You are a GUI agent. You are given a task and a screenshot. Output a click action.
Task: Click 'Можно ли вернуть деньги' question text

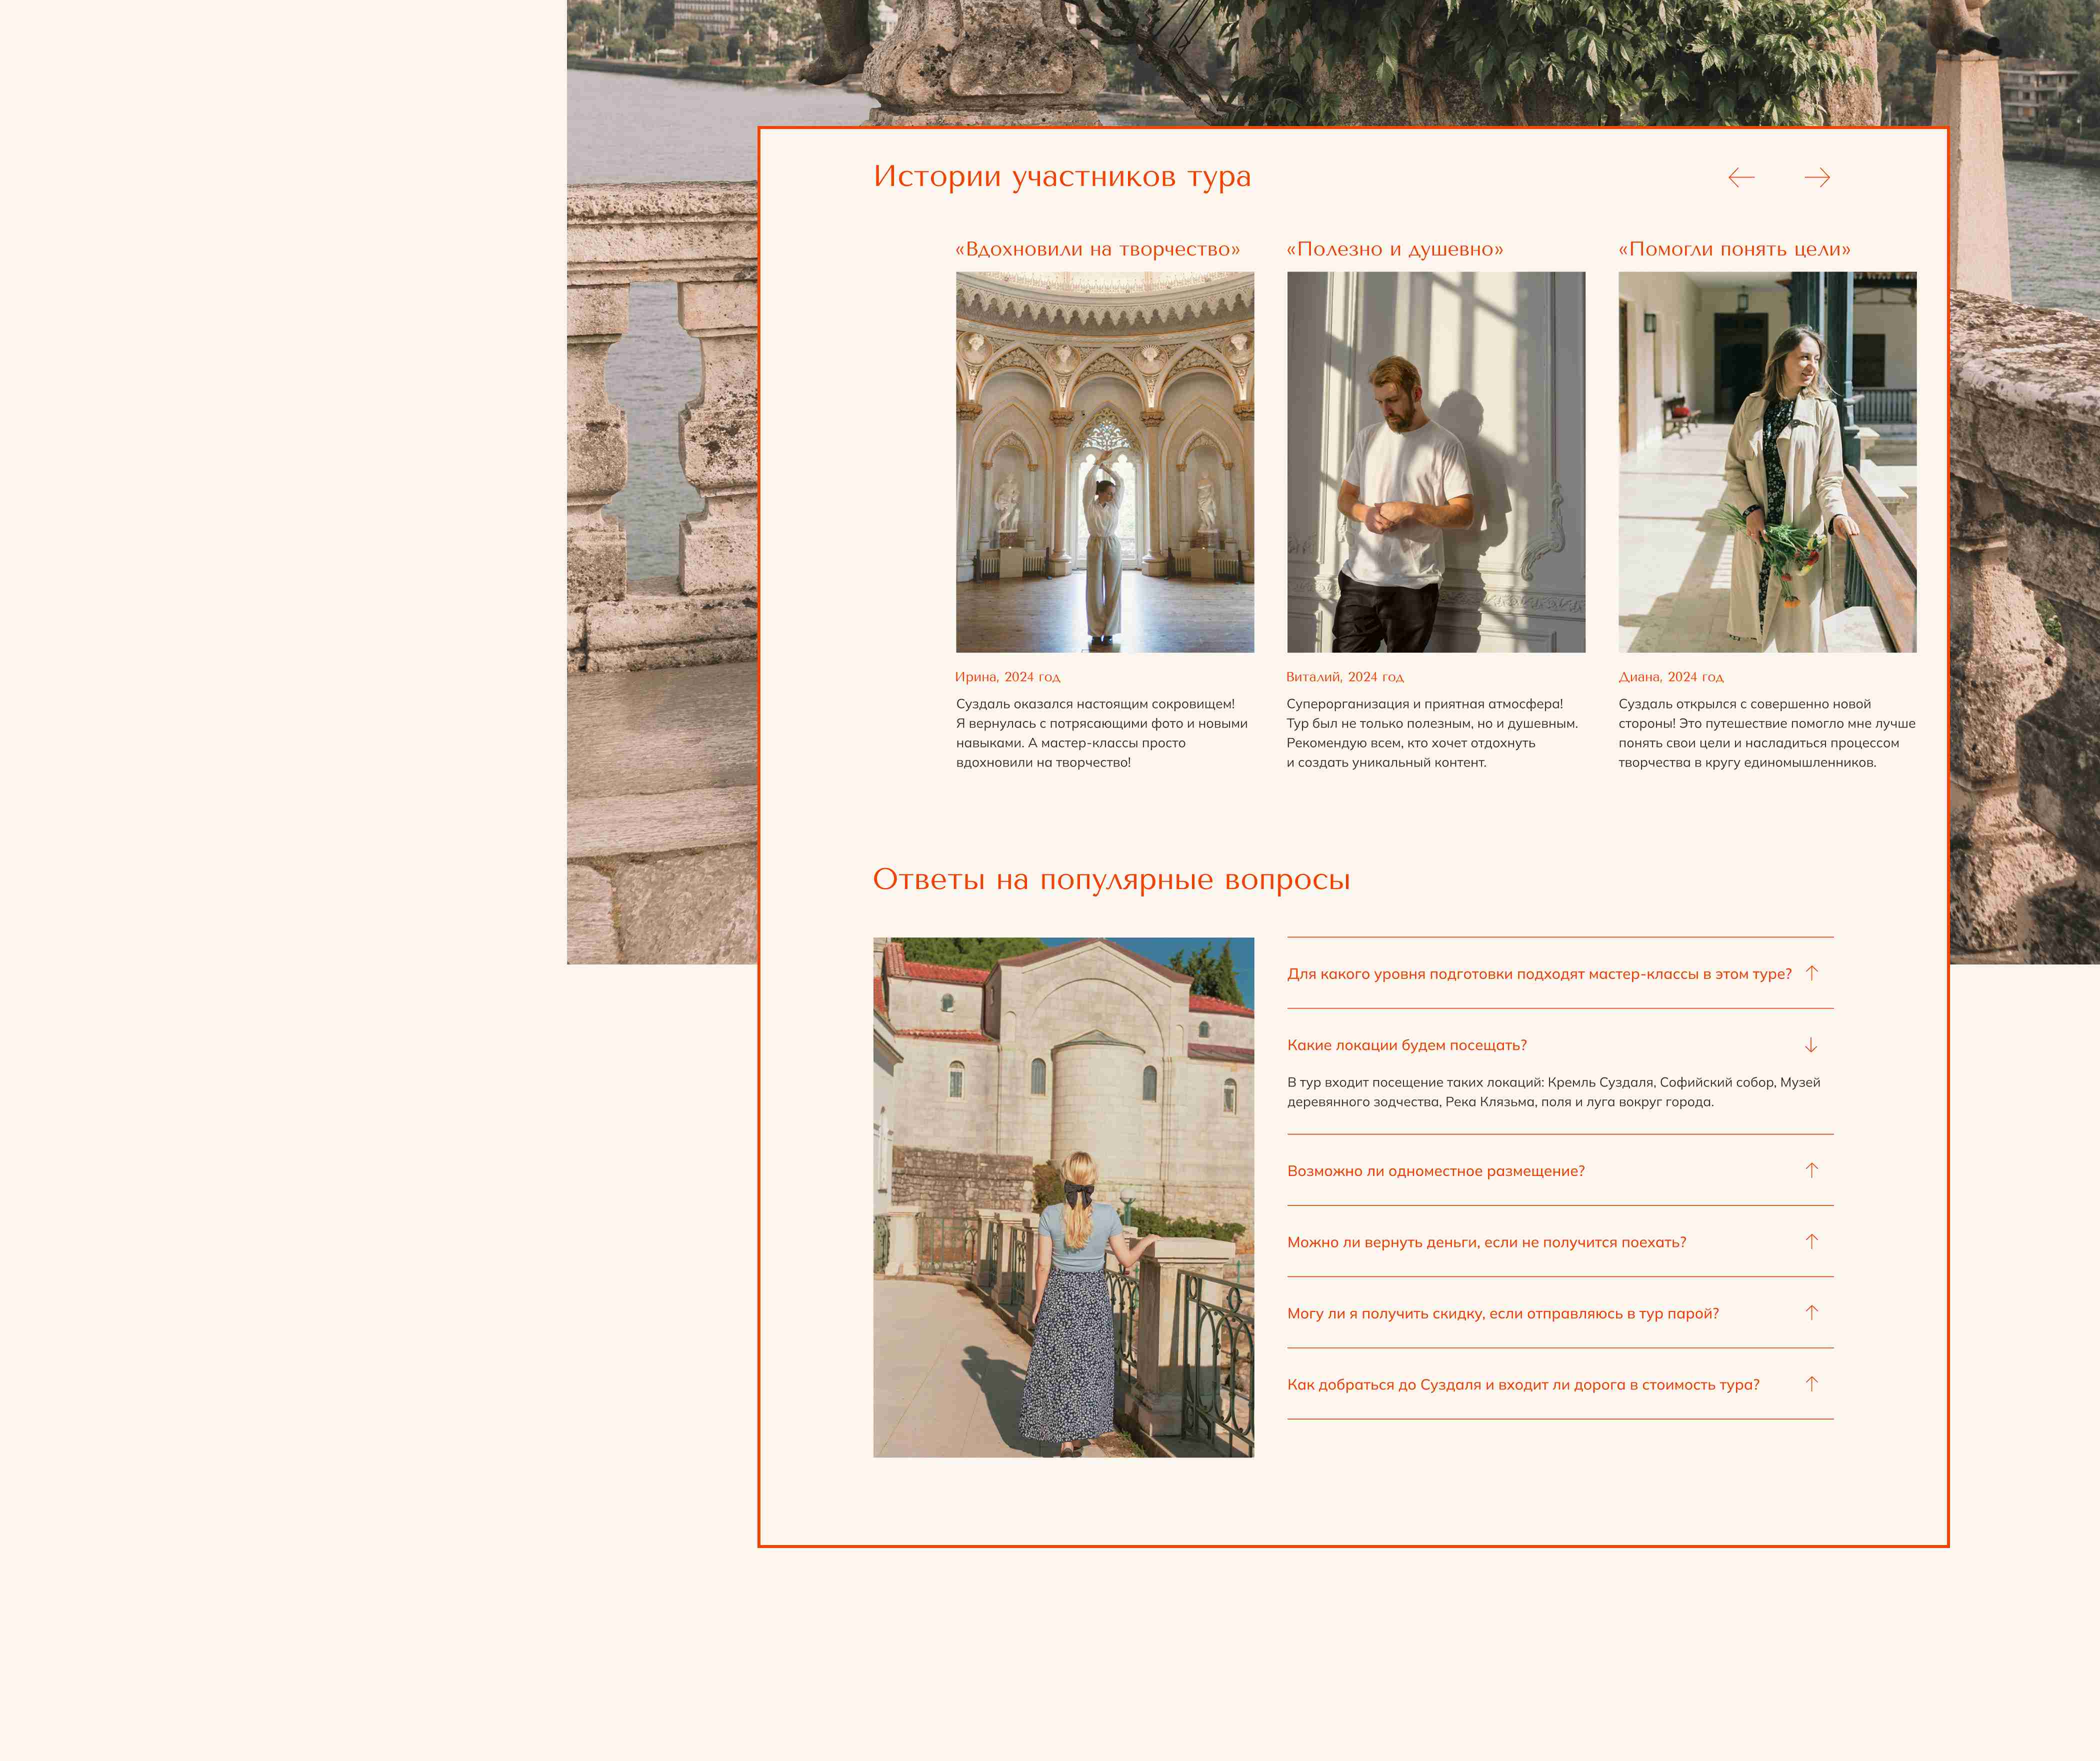point(1486,1242)
